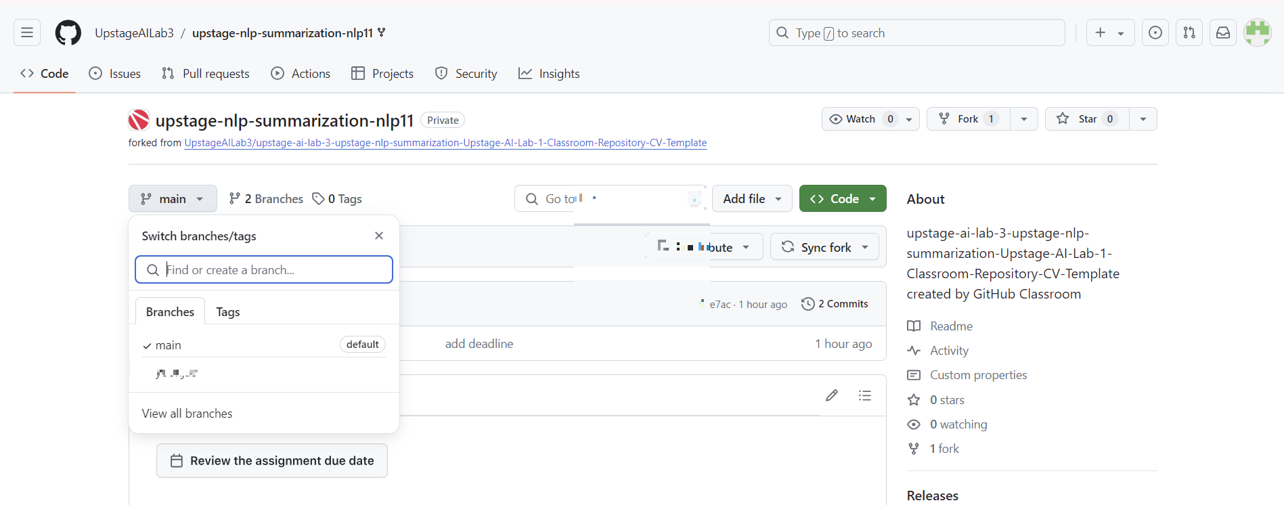Switch to the Code tab
1284x505 pixels.
[x=45, y=73]
